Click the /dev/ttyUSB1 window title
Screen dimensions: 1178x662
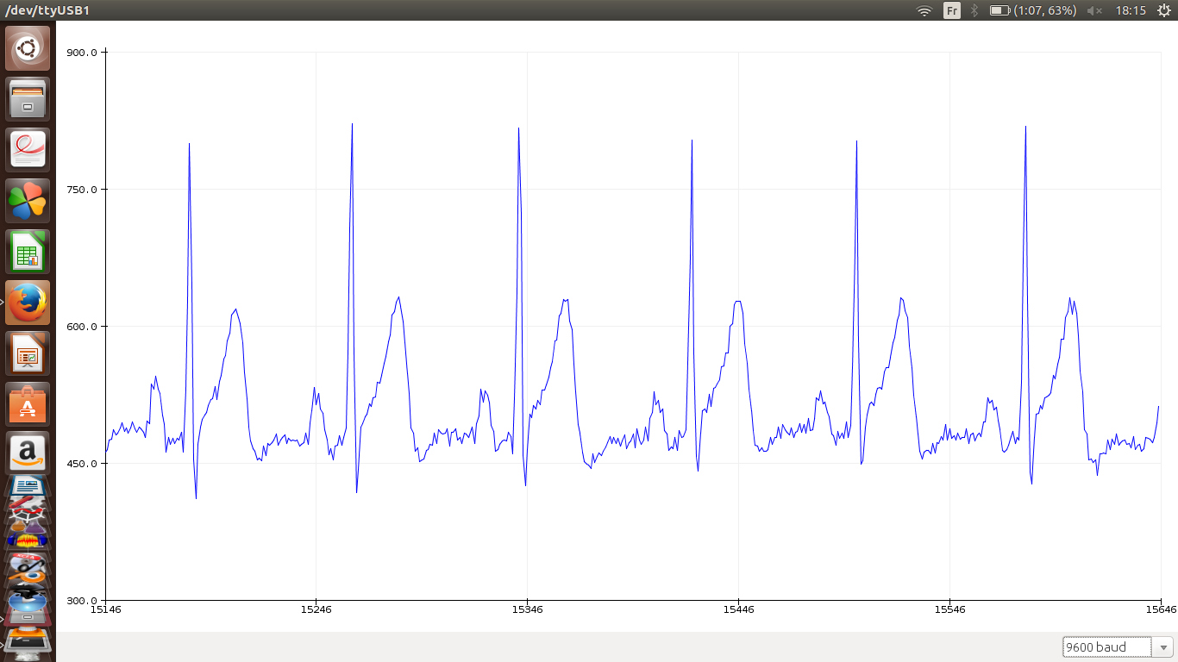point(47,10)
